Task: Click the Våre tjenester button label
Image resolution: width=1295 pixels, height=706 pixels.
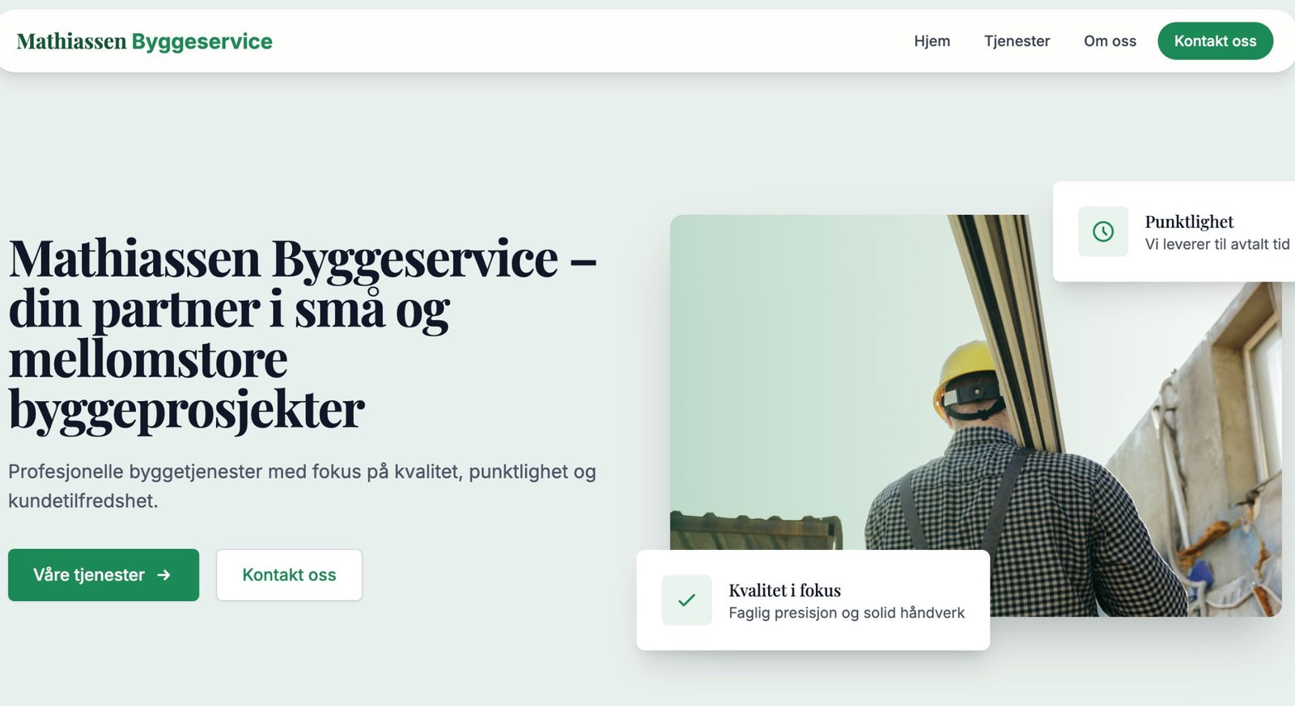Action: [x=89, y=575]
